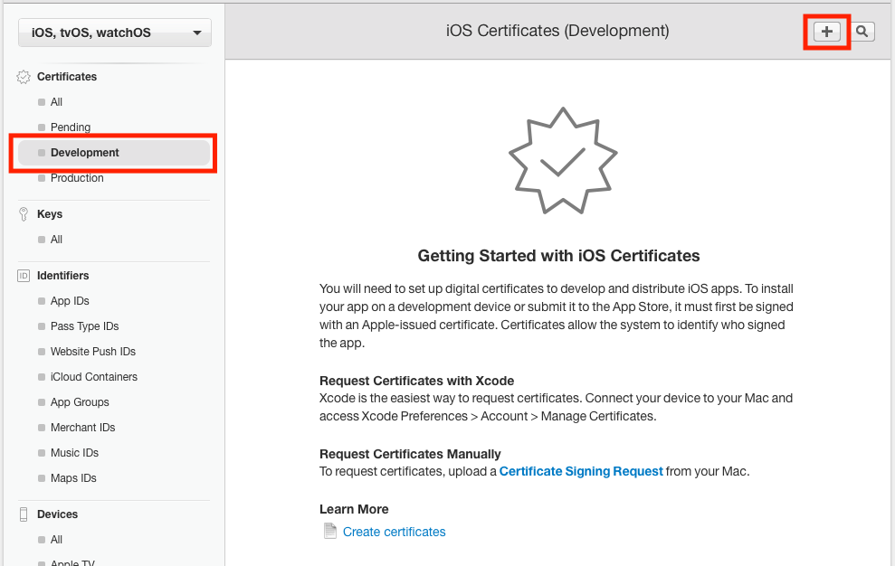Click the large certificate checkmark badge
The image size is (895, 566).
563,161
